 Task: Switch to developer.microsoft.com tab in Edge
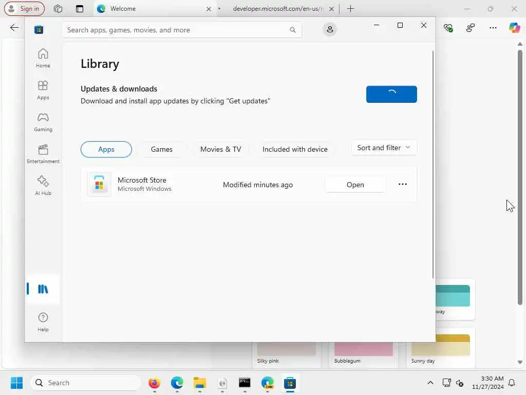277,9
